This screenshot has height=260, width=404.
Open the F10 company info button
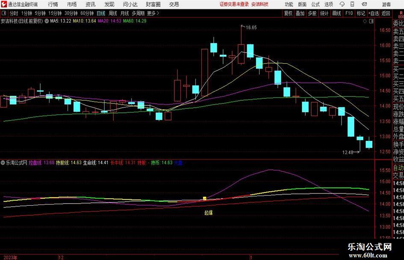349,13
